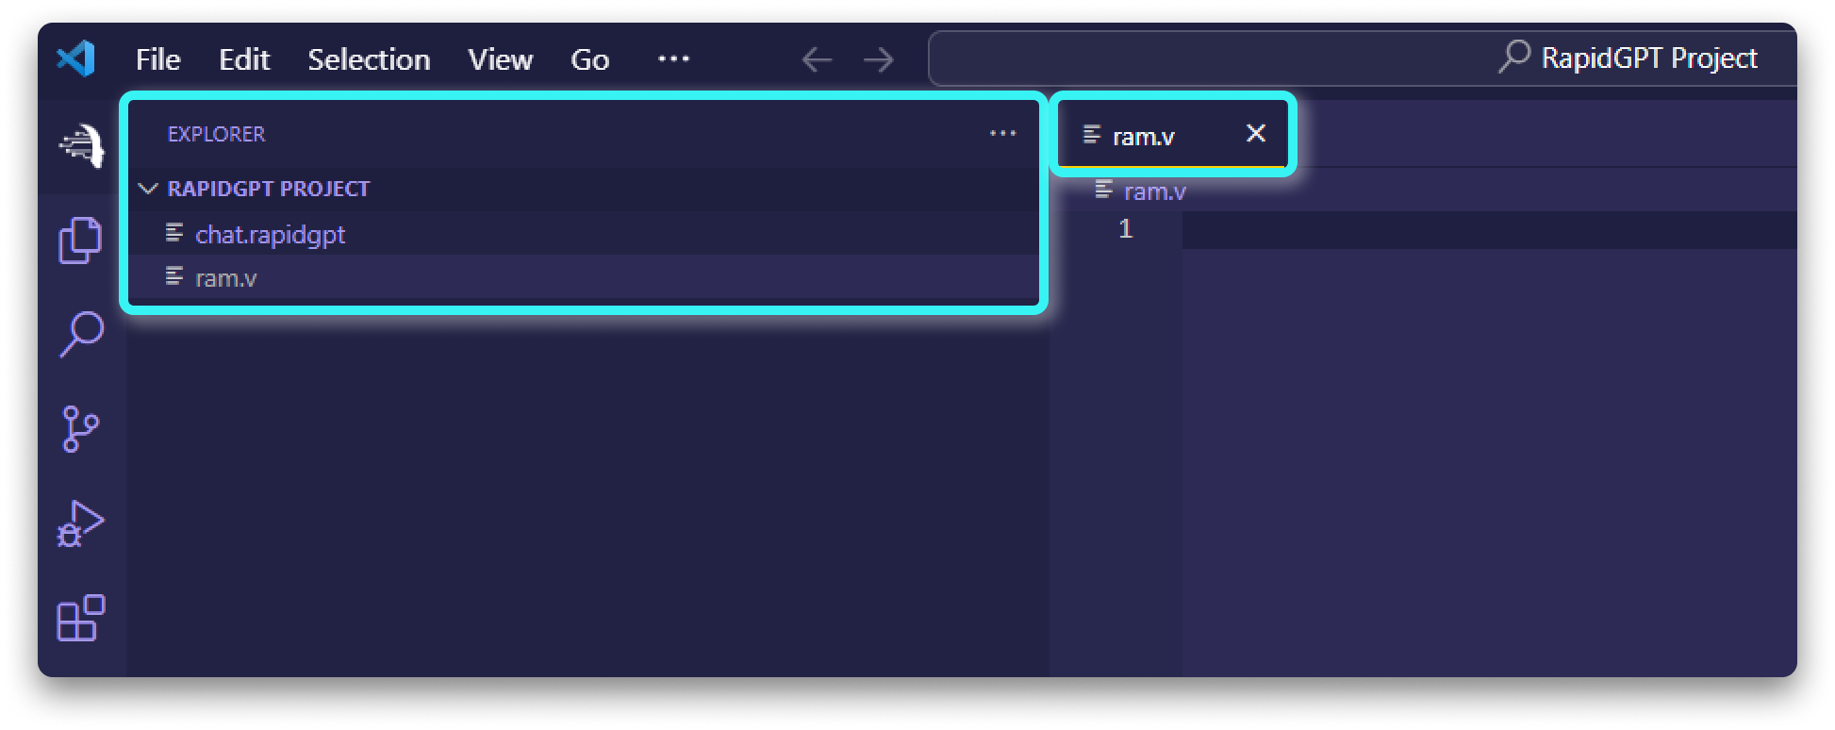Open File menu

[157, 59]
